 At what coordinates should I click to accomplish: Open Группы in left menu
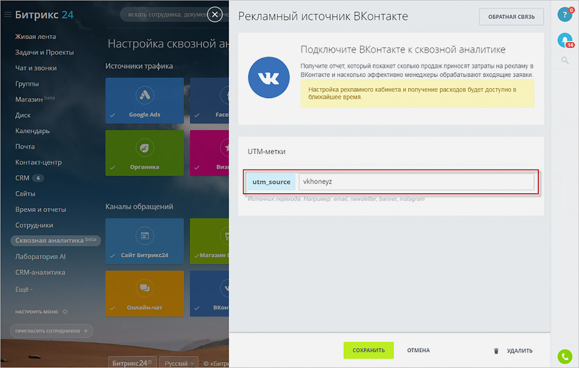[x=27, y=84]
